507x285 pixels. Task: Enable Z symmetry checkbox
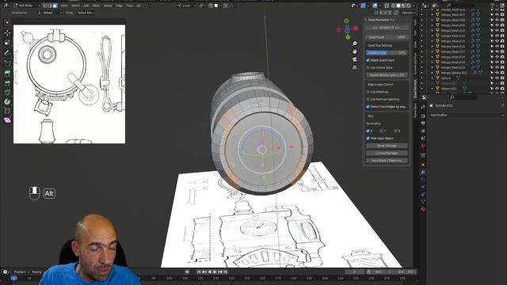[x=396, y=131]
